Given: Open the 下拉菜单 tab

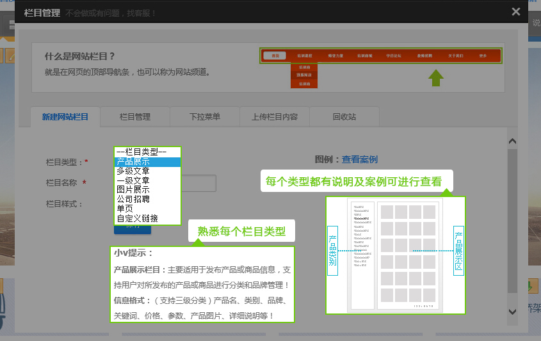Looking at the screenshot, I should (x=204, y=117).
